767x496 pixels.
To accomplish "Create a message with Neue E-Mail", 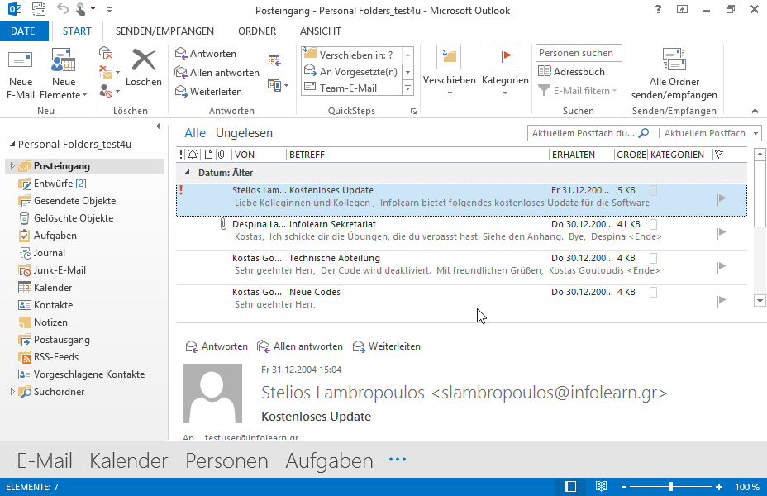I will 21,74.
